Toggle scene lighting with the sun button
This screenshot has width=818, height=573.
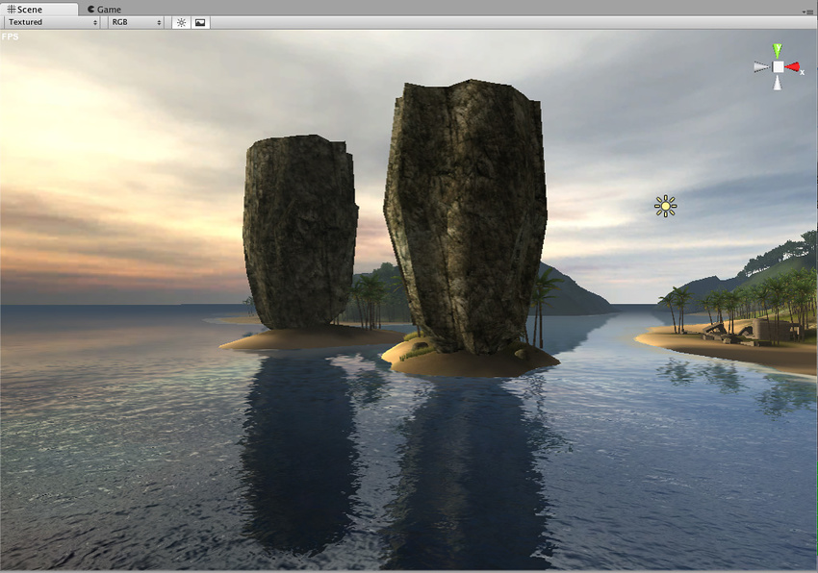pyautogui.click(x=181, y=22)
